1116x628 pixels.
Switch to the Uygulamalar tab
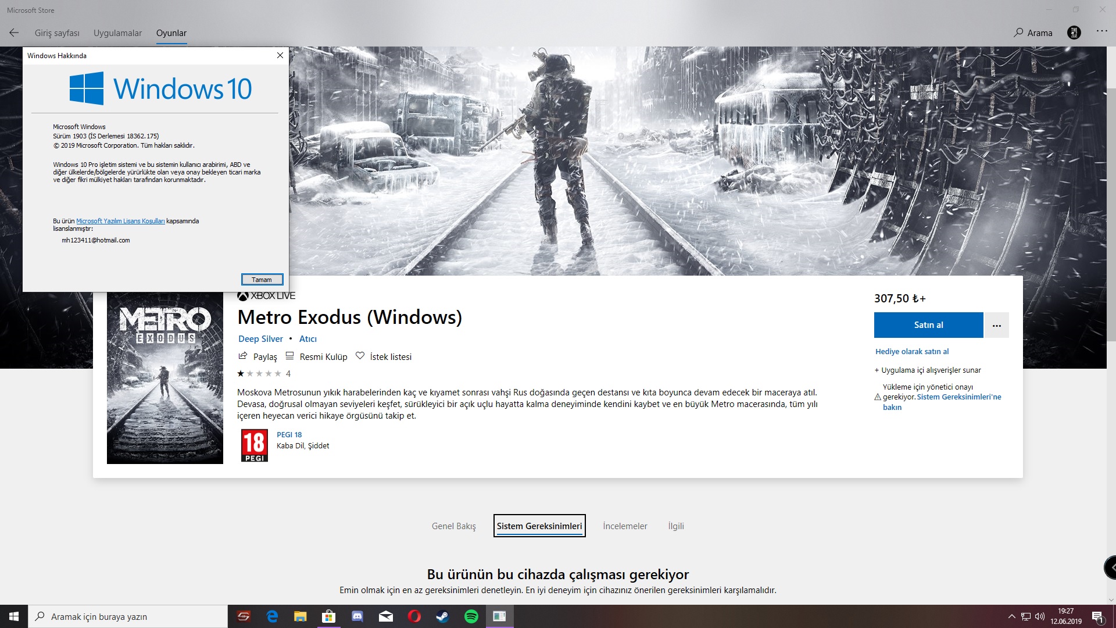pos(117,33)
